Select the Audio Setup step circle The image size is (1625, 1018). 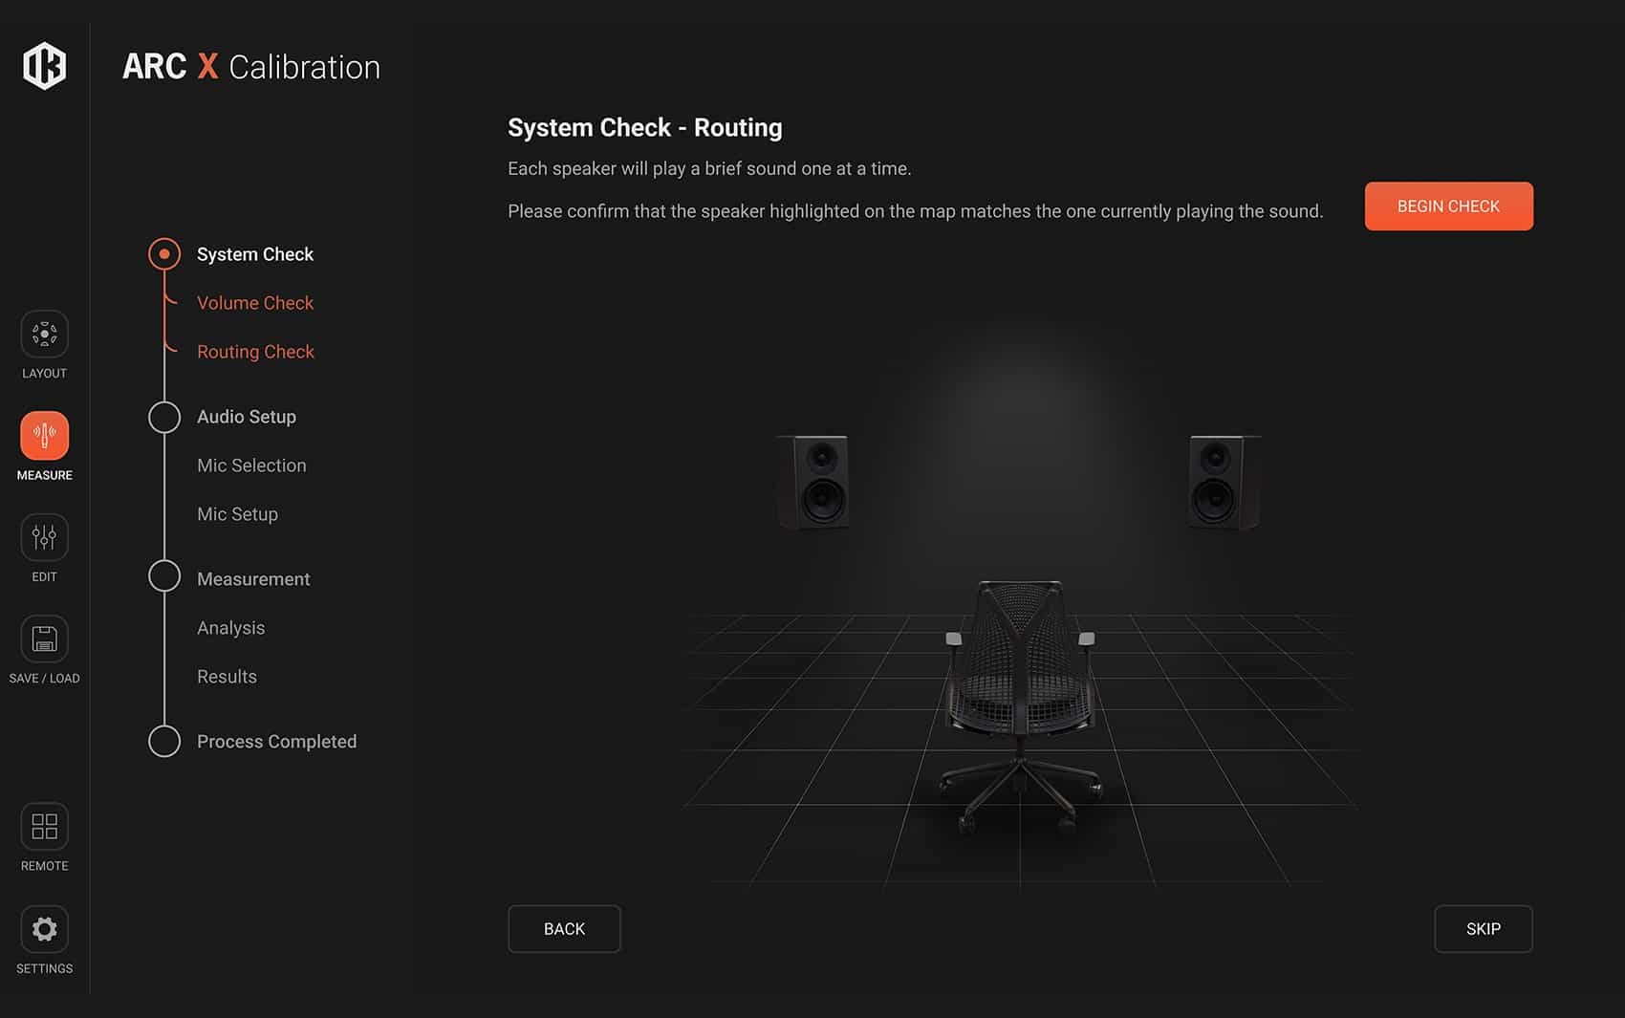[x=164, y=417]
